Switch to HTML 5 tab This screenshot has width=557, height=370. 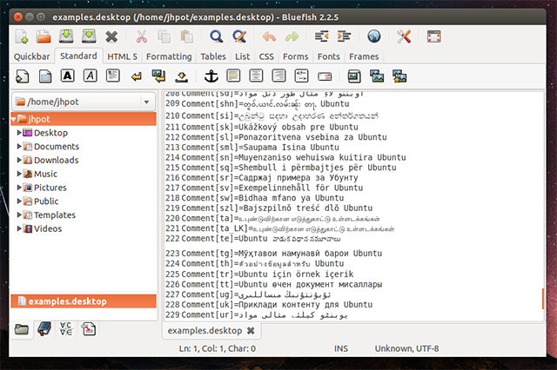tap(122, 56)
